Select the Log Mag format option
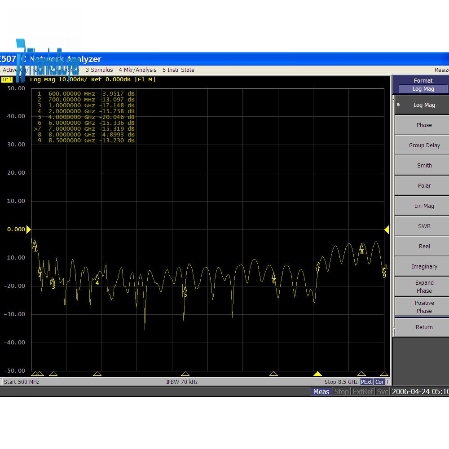Image resolution: width=449 pixels, height=449 pixels. [424, 105]
